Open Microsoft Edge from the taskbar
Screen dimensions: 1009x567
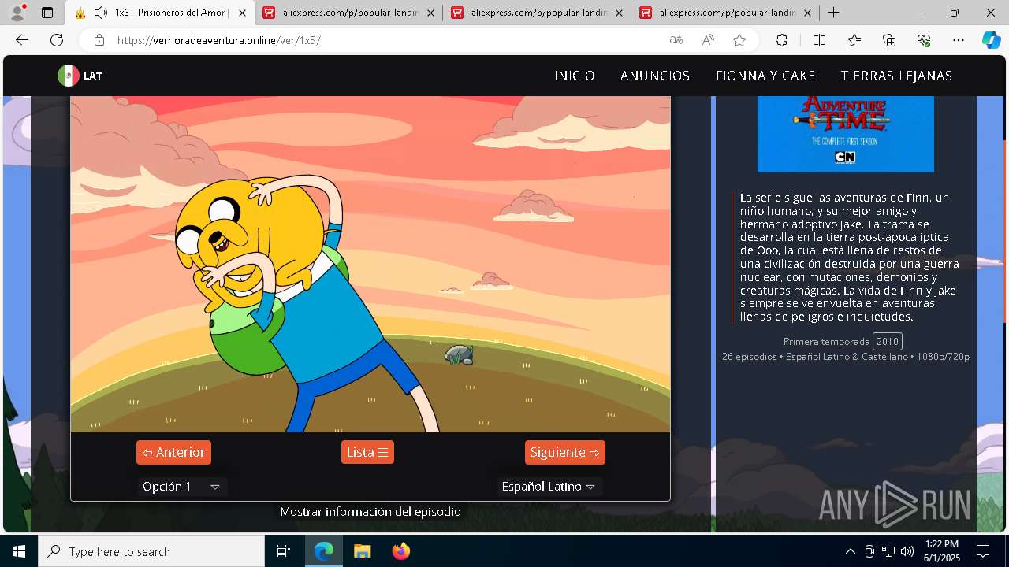[x=324, y=551]
